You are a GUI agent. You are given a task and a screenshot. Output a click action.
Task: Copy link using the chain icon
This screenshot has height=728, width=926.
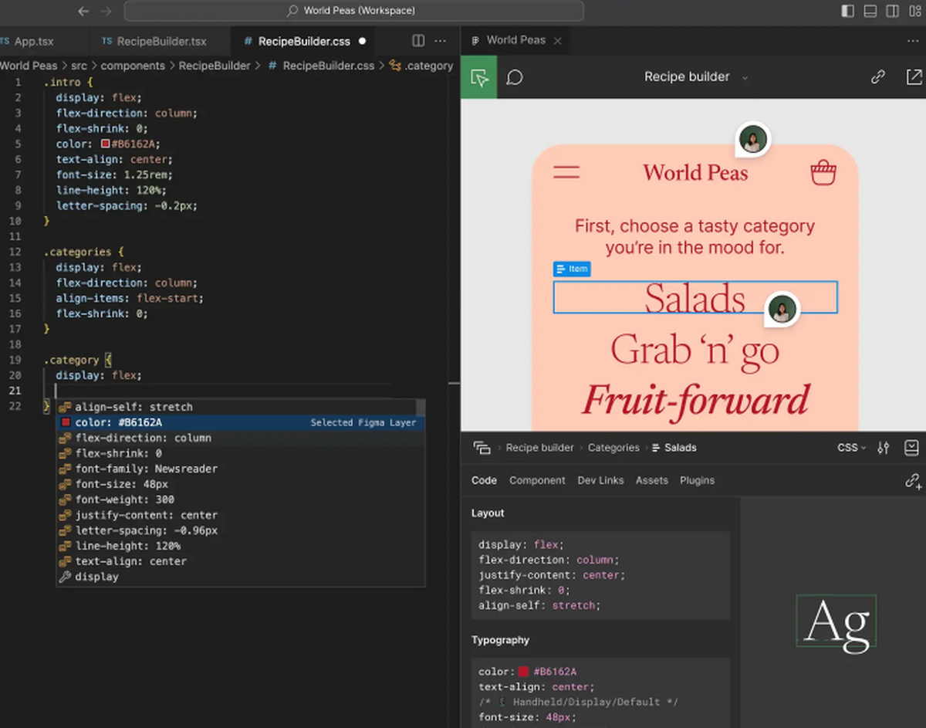(x=877, y=77)
